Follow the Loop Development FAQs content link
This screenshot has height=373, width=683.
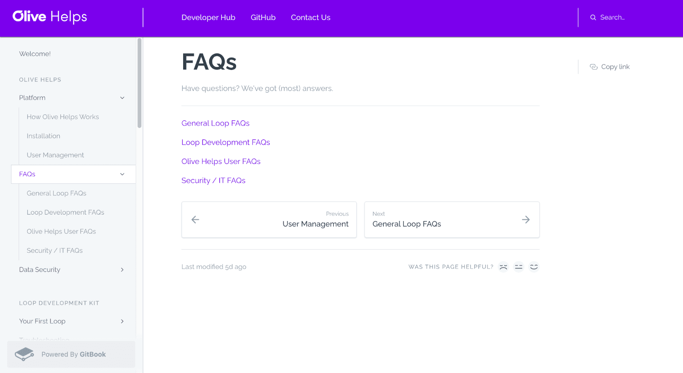226,143
